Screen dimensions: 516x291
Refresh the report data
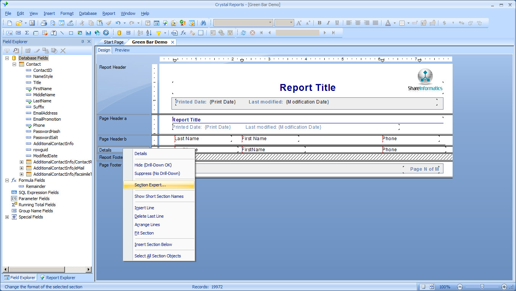244,32
